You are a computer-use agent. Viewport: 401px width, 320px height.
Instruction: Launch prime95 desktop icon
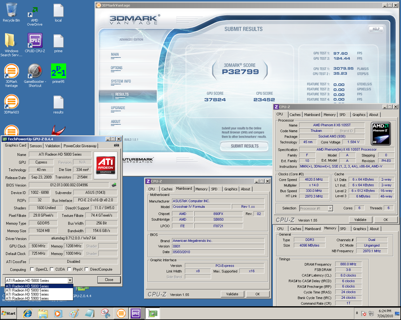click(x=58, y=74)
